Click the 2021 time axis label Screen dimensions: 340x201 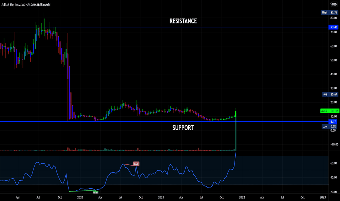click(161, 197)
